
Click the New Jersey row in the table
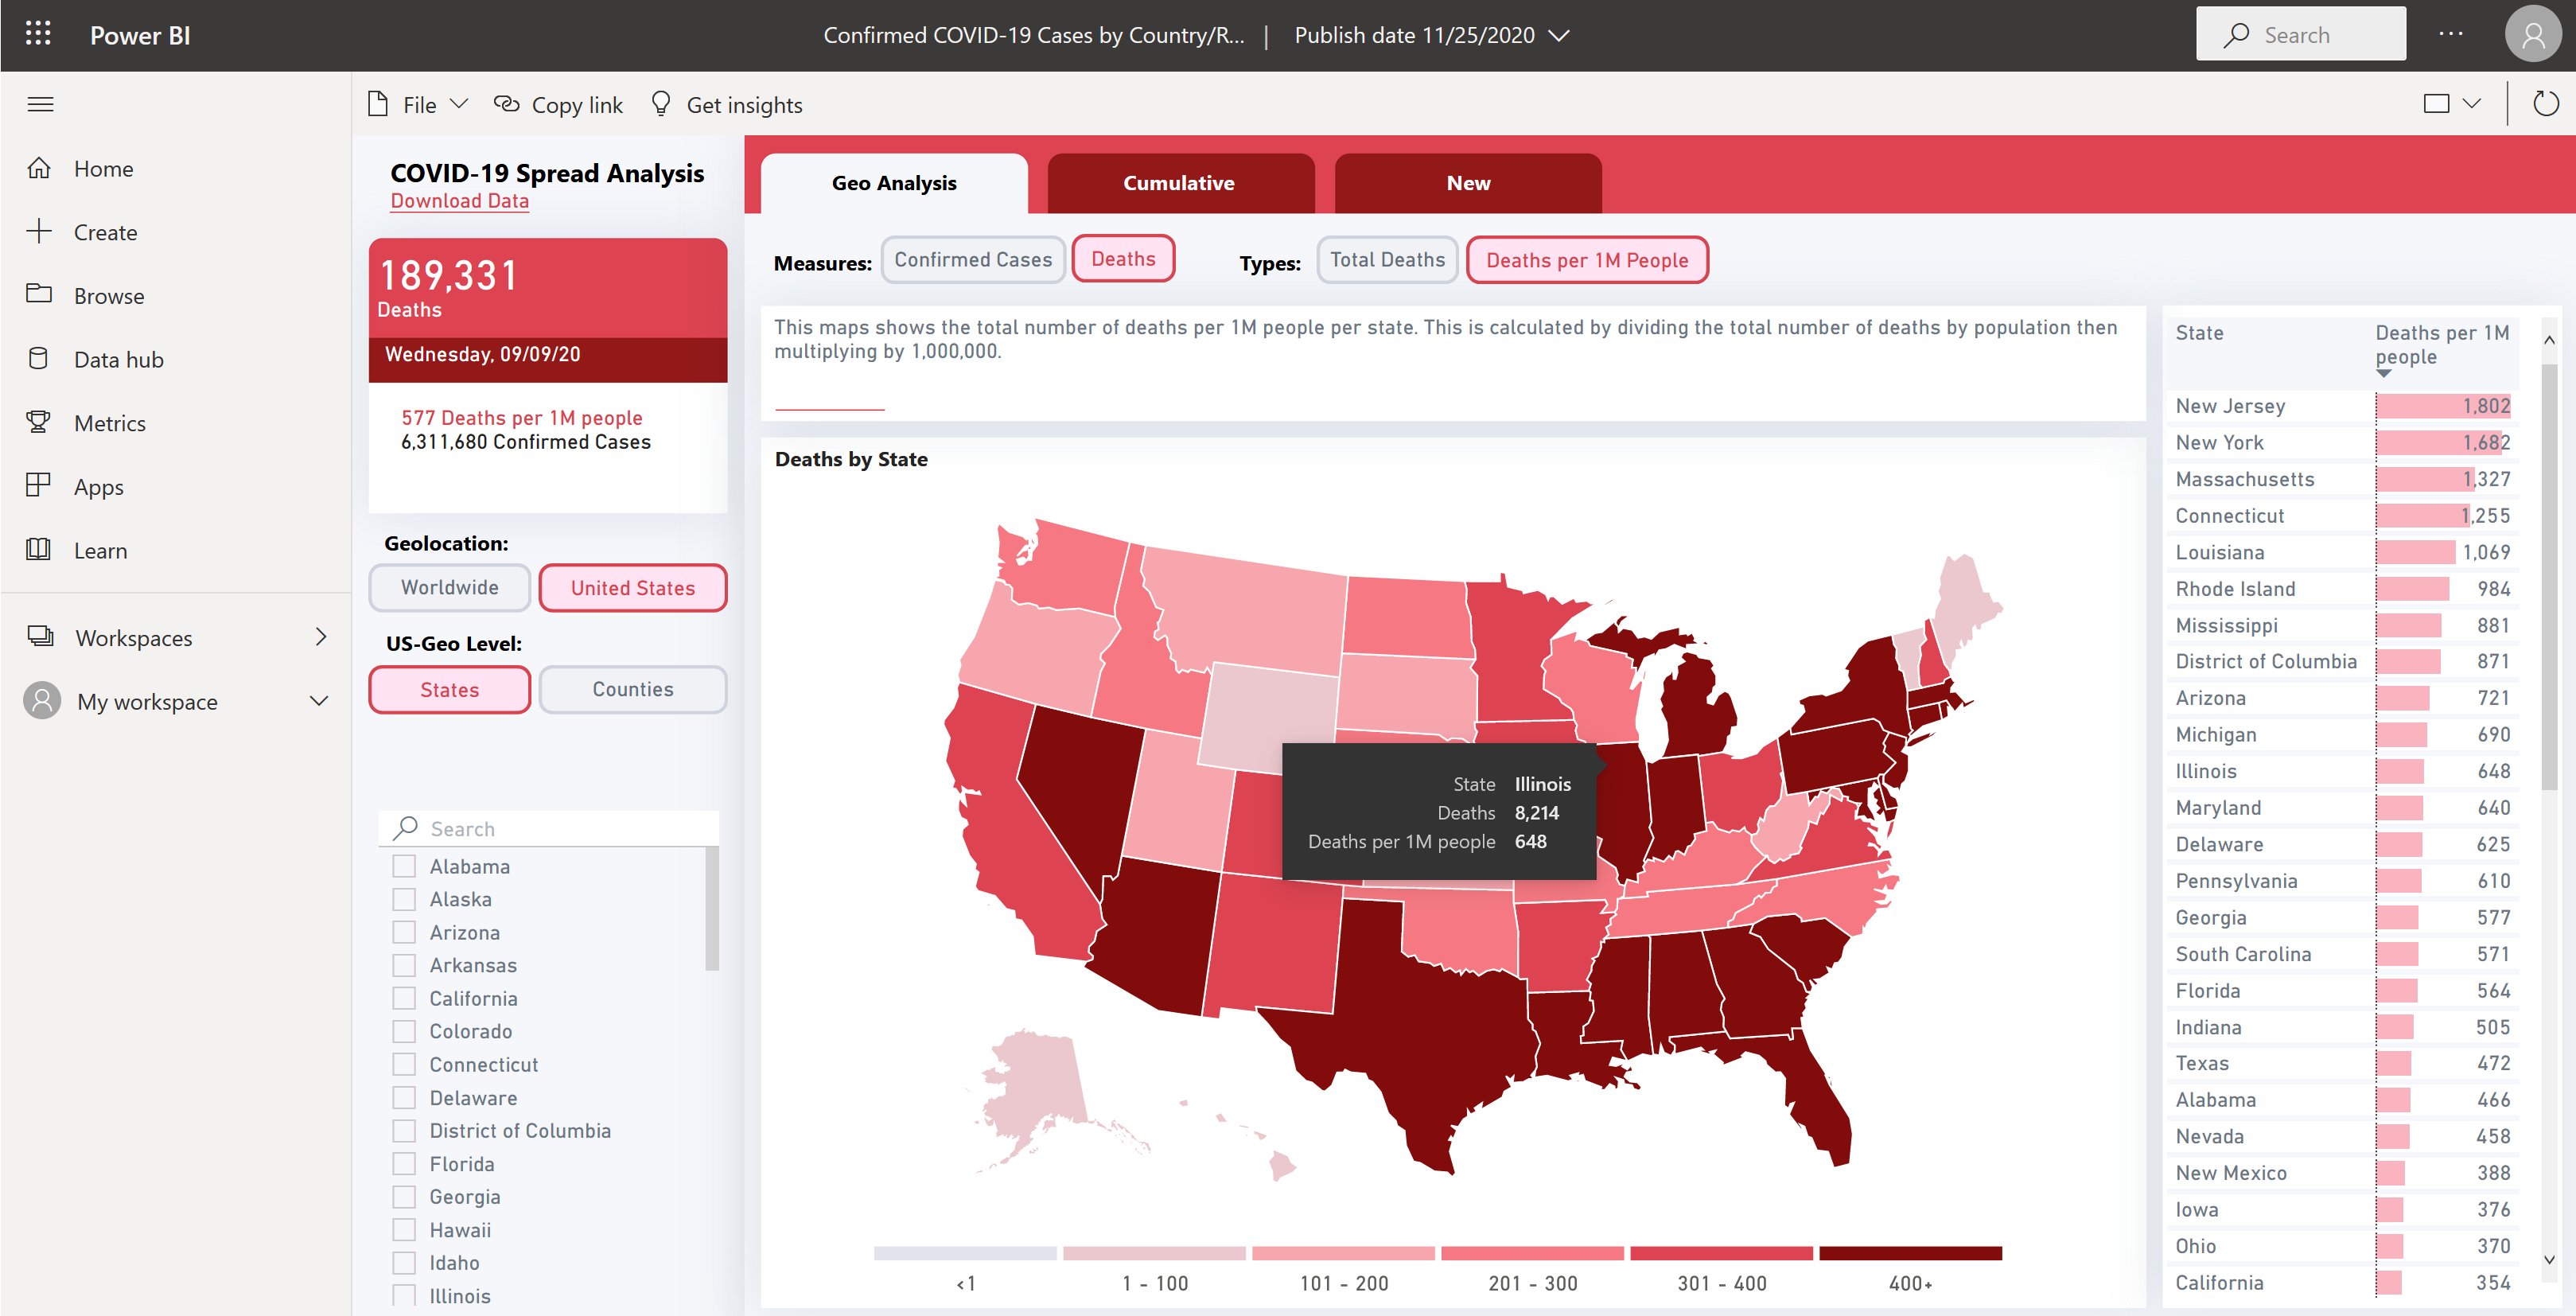coord(2341,406)
